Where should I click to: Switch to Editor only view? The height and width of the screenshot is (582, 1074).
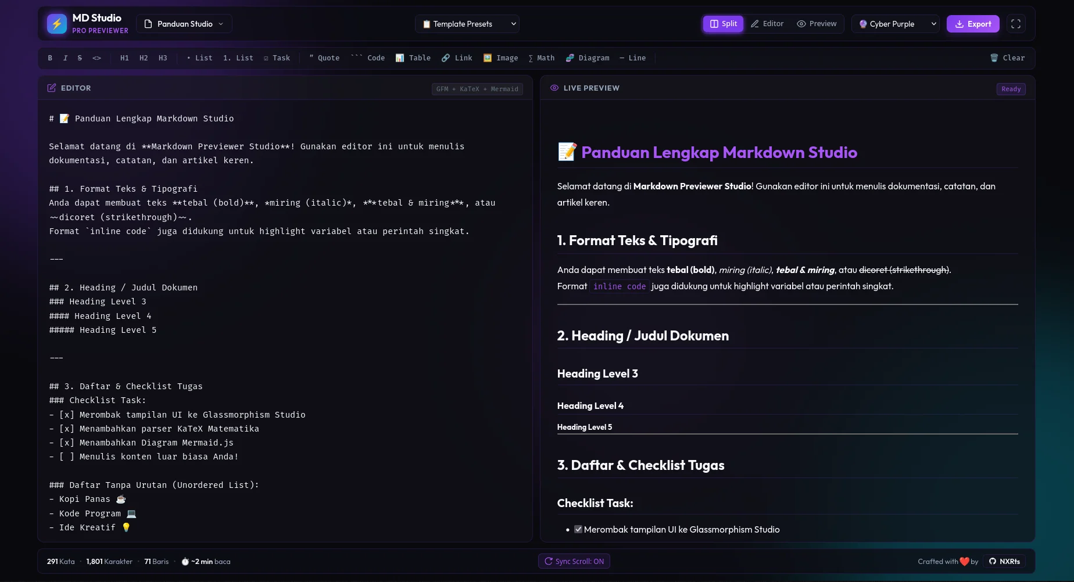point(767,24)
